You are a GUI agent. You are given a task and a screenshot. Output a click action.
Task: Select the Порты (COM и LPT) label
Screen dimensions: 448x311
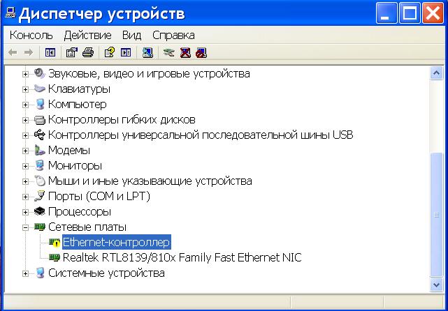click(x=99, y=197)
